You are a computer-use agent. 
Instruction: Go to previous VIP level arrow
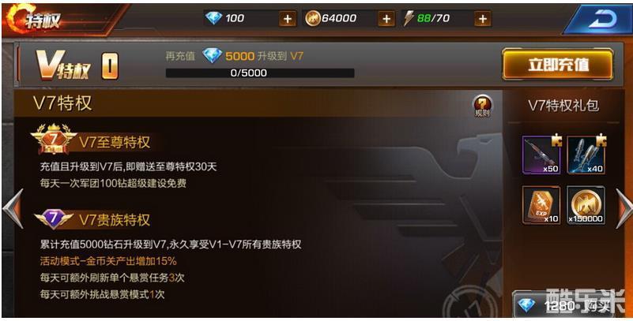click(x=13, y=209)
